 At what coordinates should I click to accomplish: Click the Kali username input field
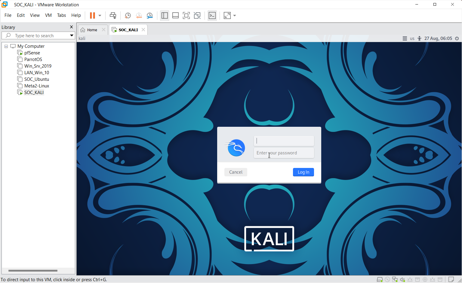284,141
